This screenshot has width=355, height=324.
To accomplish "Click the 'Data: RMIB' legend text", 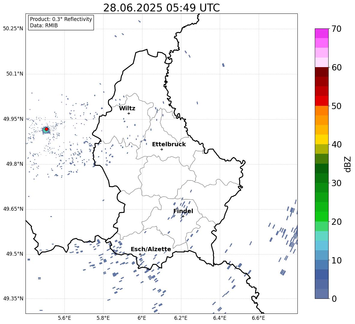I will [44, 25].
